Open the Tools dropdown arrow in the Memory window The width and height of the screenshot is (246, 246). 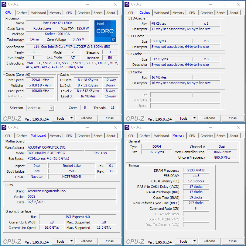[x=195, y=241]
